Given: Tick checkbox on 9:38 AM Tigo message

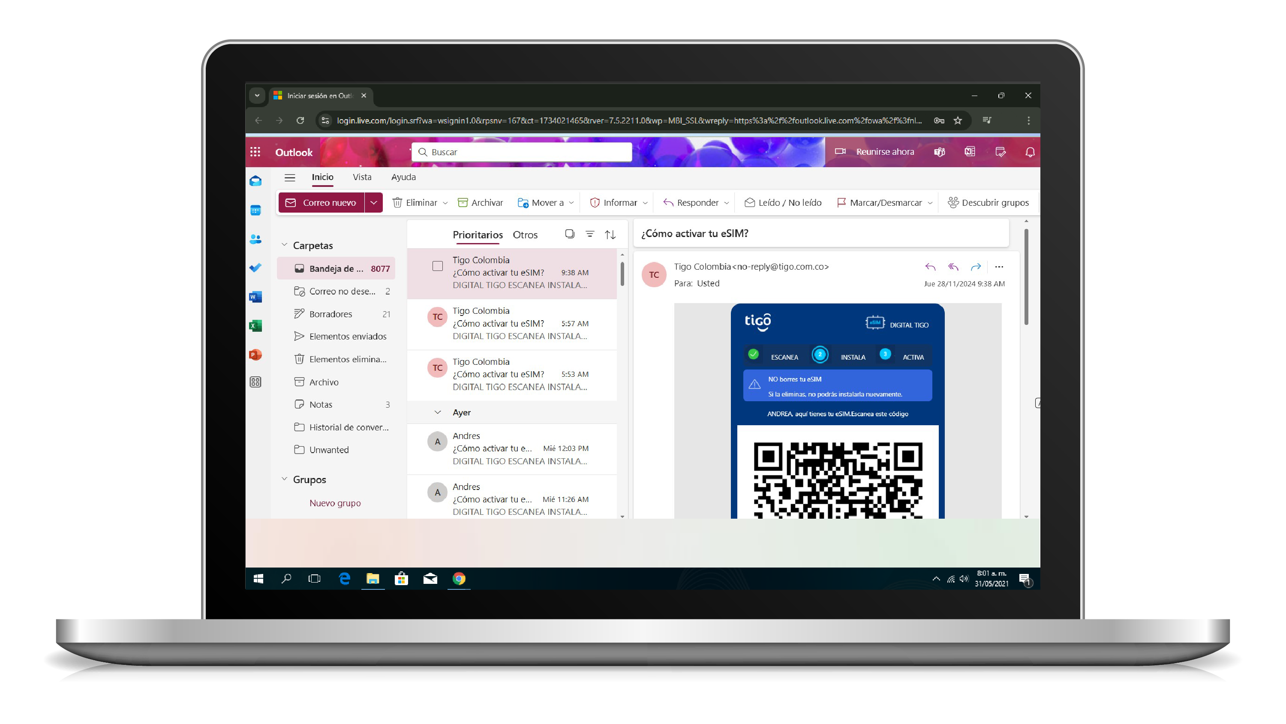Looking at the screenshot, I should tap(437, 266).
